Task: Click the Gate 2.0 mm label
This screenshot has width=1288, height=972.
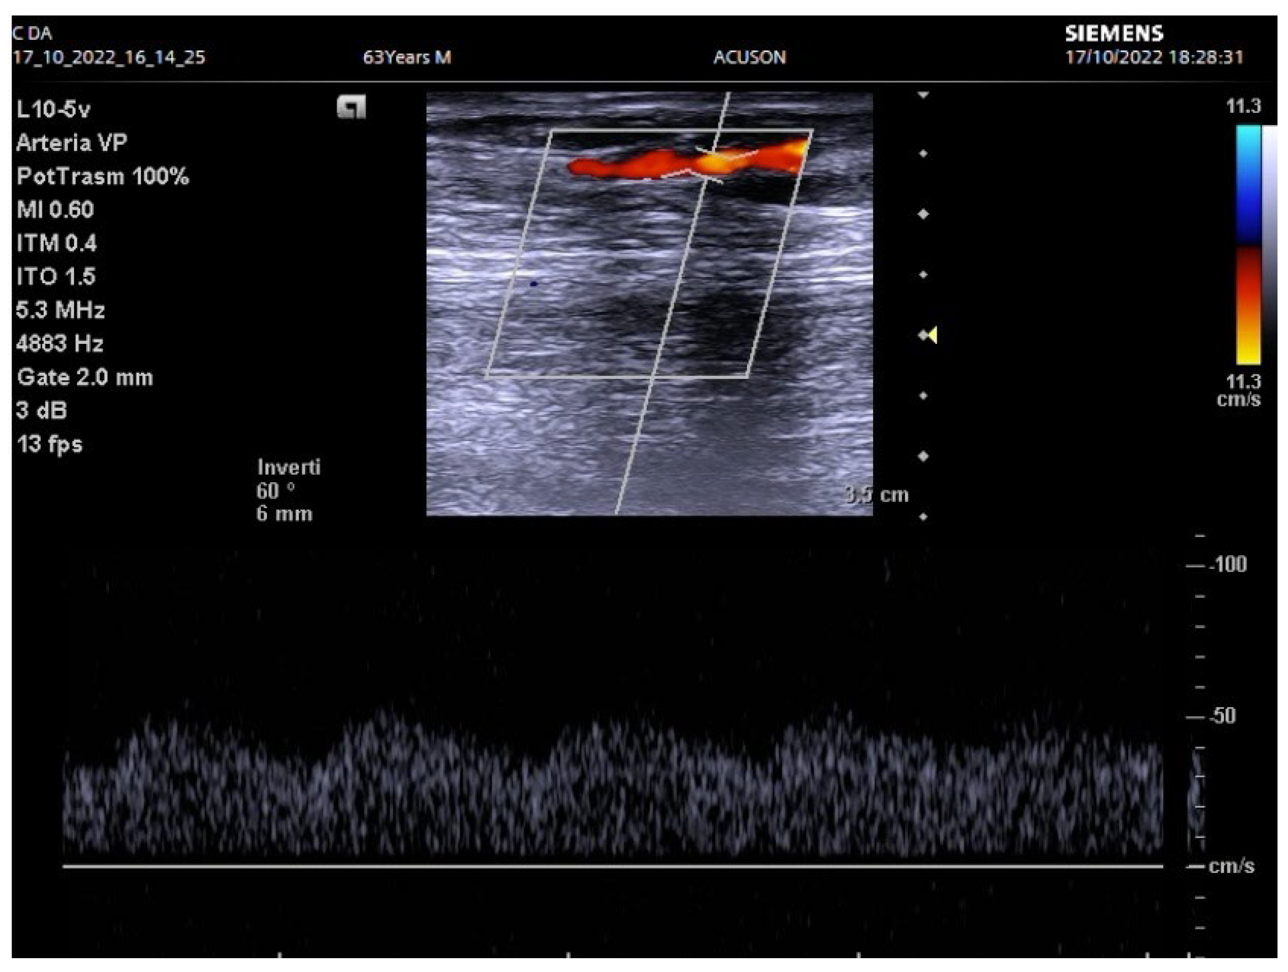Action: pyautogui.click(x=85, y=377)
